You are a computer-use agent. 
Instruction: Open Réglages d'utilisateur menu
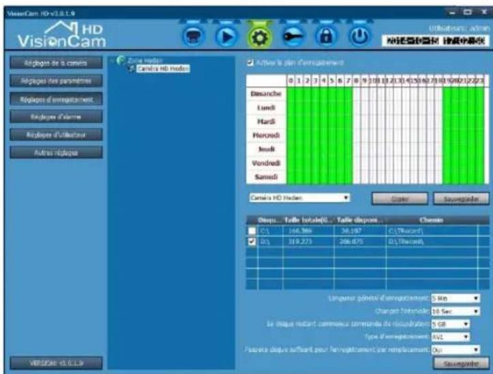(56, 135)
